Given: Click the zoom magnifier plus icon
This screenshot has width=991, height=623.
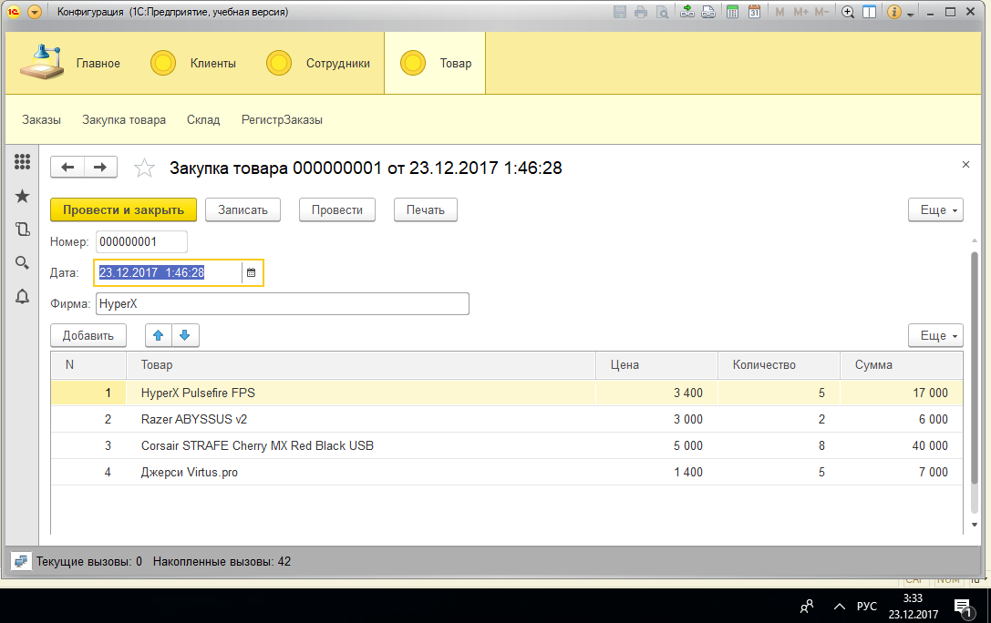Looking at the screenshot, I should (848, 12).
